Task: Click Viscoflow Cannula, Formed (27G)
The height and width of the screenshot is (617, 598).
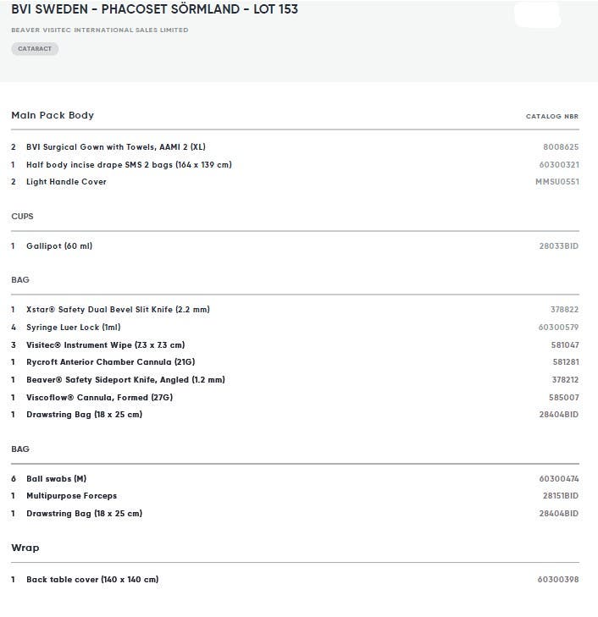Action: pos(100,398)
